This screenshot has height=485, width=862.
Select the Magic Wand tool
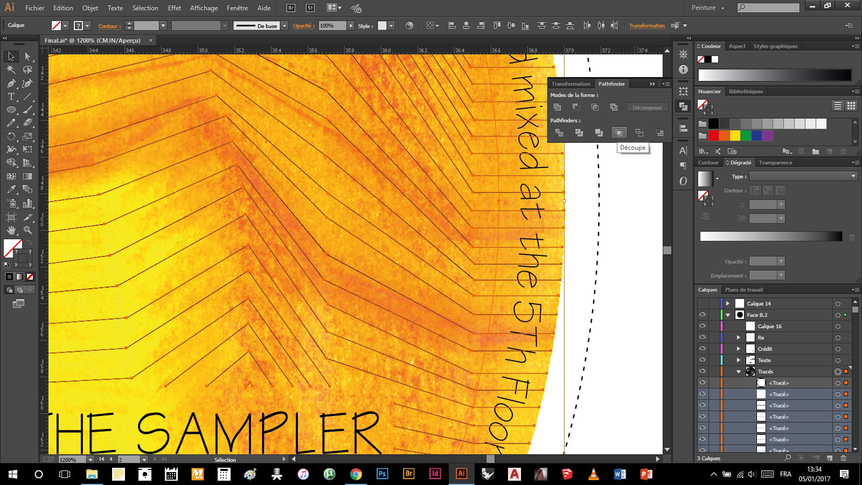(11, 70)
